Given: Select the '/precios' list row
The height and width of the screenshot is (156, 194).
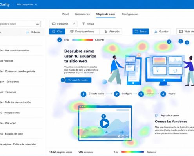Looking at the screenshot, I should pyautogui.click(x=22, y=61).
